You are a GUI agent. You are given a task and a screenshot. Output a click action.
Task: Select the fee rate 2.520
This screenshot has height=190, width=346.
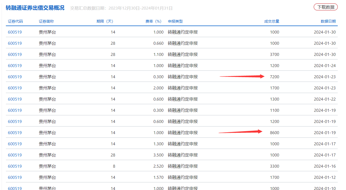click(158, 166)
